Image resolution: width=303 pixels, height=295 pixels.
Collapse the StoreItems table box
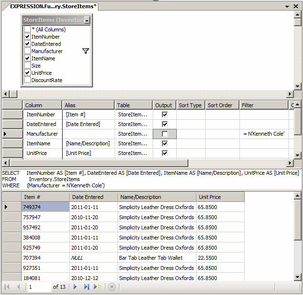tap(87, 20)
